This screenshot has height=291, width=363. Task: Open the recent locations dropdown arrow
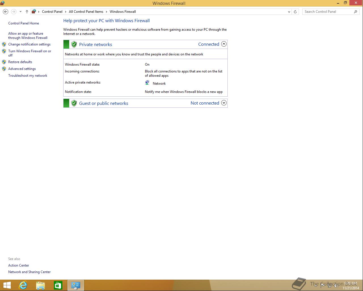[20, 12]
